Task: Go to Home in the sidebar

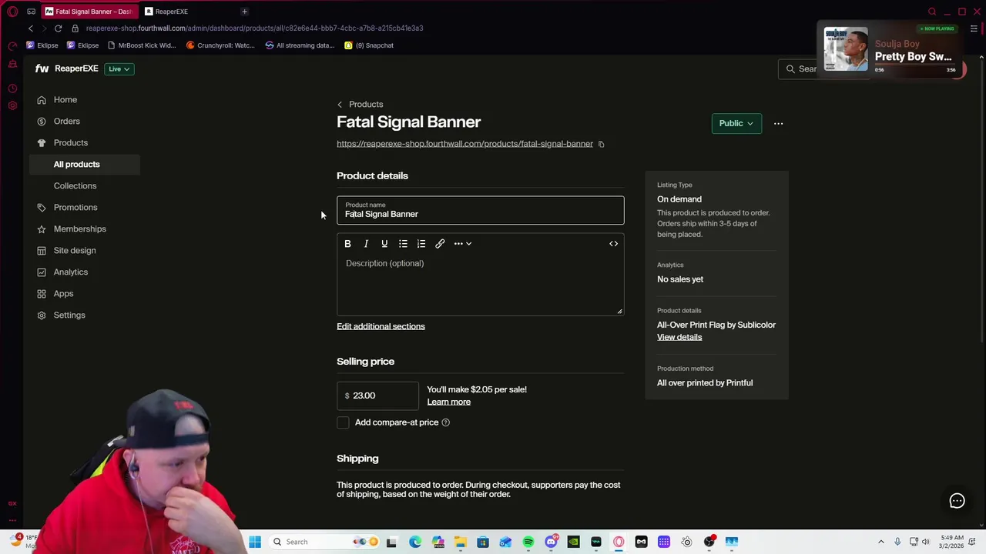Action: tap(65, 100)
